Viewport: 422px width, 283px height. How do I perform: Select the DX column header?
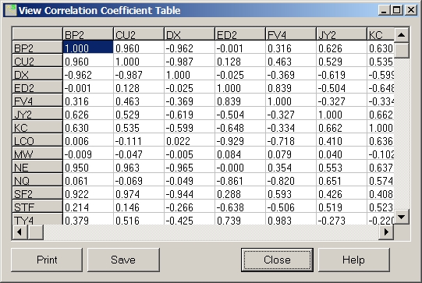190,34
